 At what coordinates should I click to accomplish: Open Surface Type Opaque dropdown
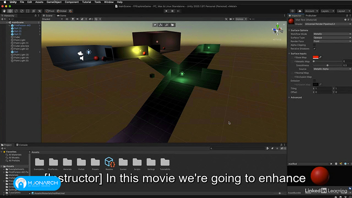[x=332, y=38]
